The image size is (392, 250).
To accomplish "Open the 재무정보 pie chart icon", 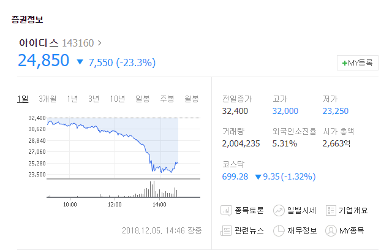I will (279, 230).
